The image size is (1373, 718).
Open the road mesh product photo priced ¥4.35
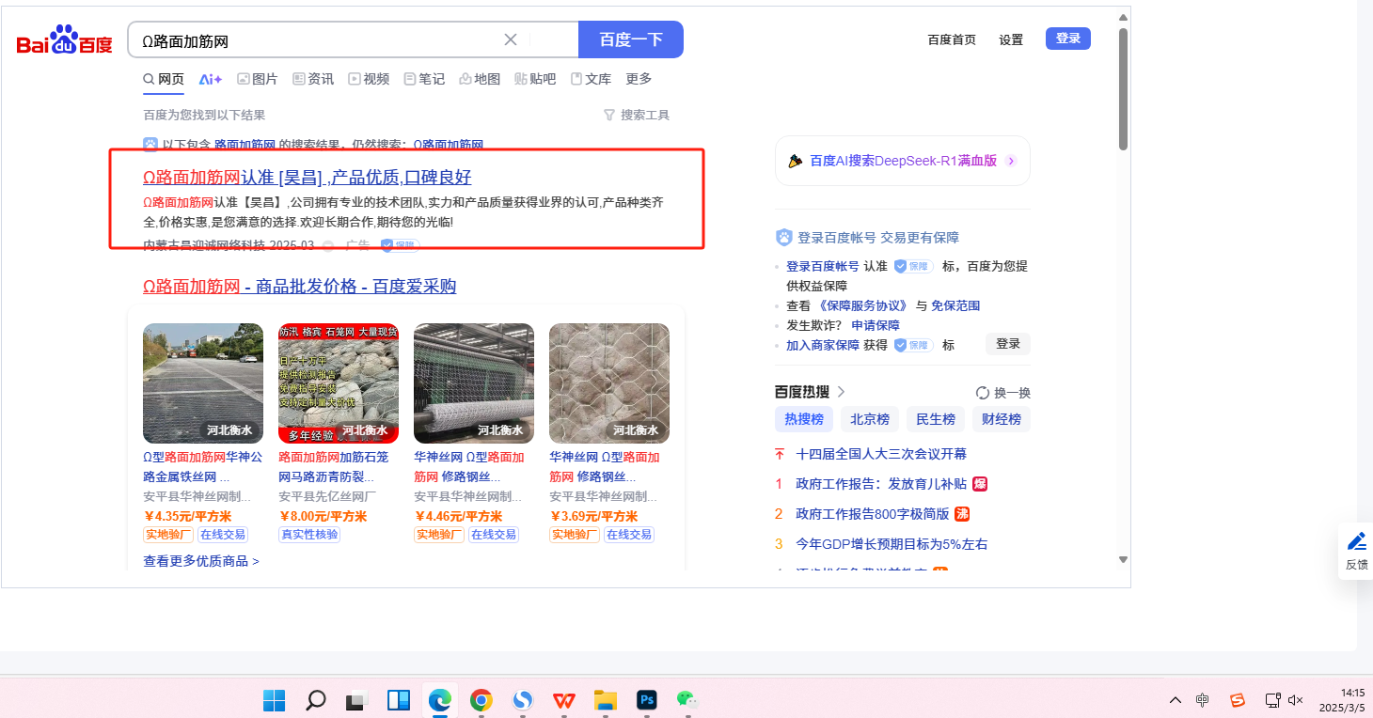pos(203,383)
